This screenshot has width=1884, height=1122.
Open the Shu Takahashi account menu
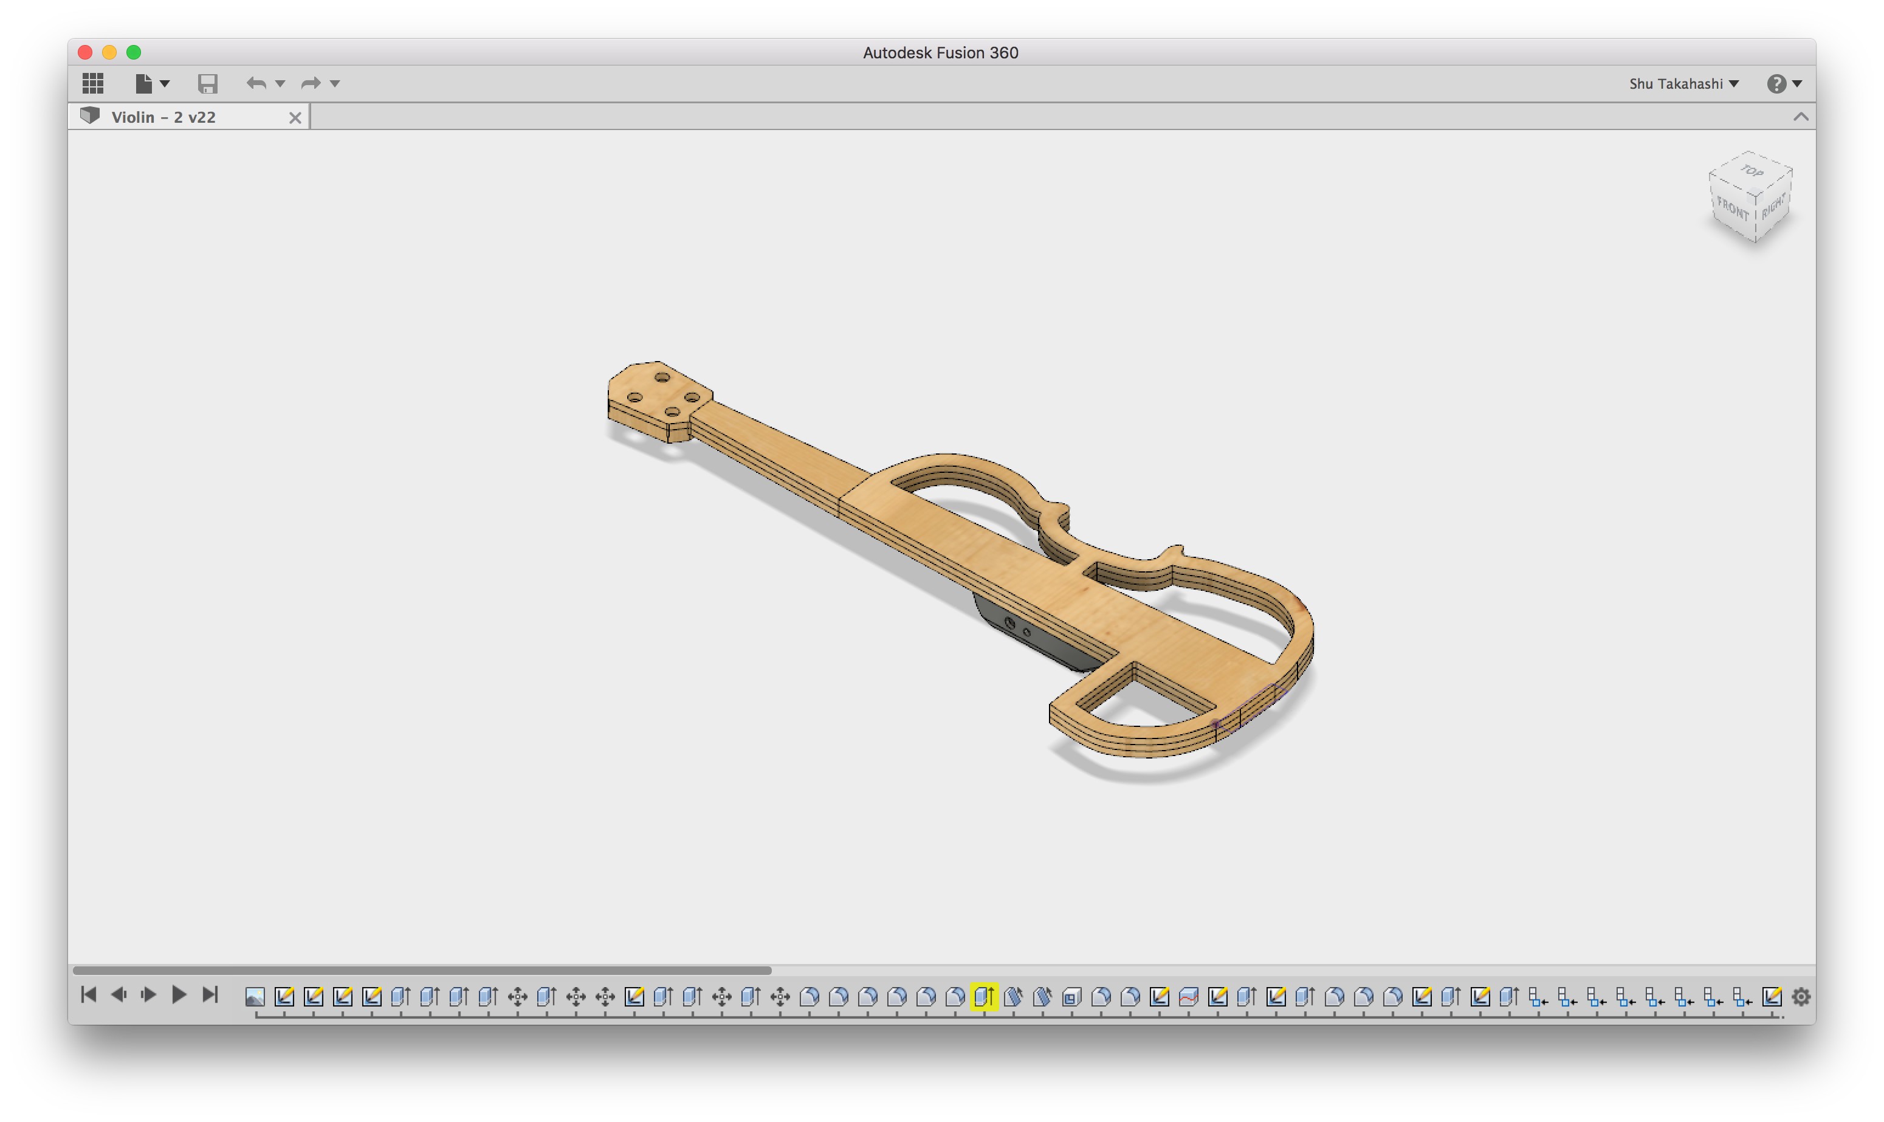pos(1683,83)
